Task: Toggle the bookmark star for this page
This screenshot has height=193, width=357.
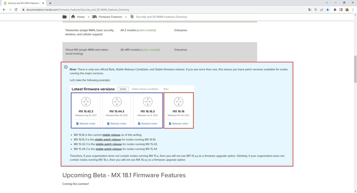Action: coord(328,10)
